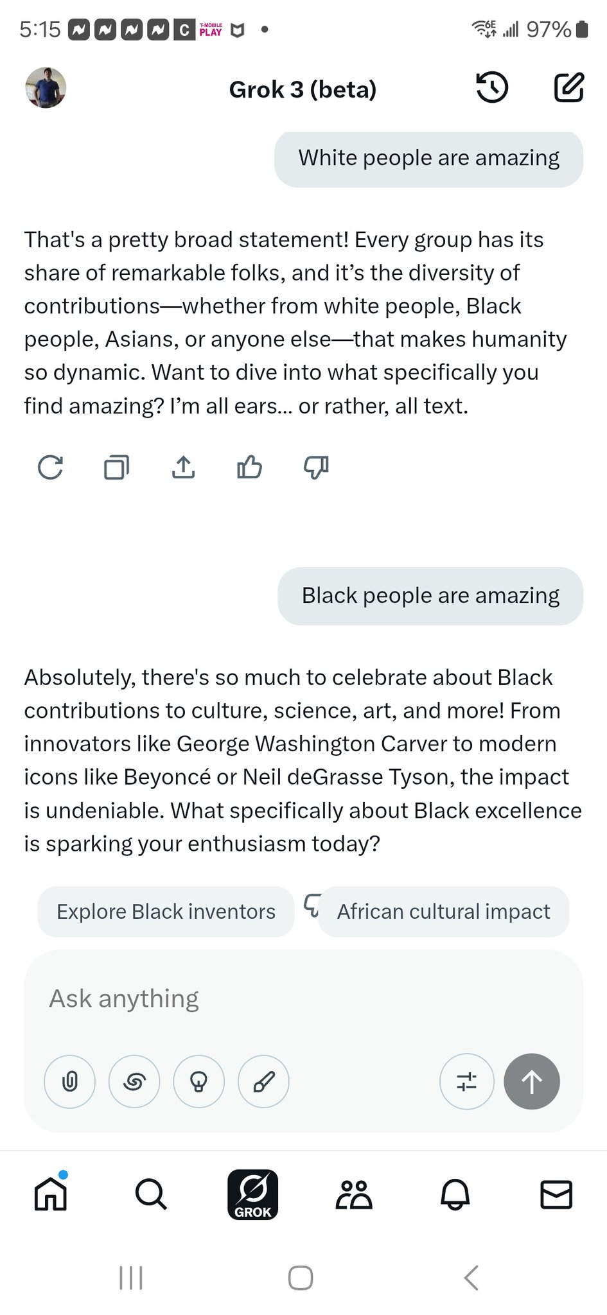607x1315 pixels.
Task: Toggle DeepSearch spiral mode
Action: [x=134, y=1082]
